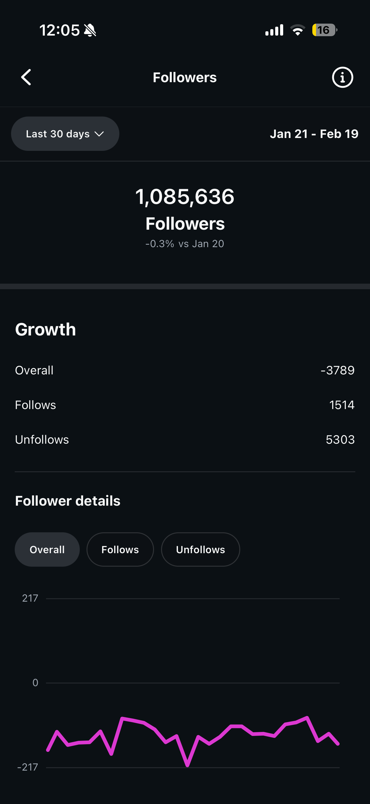
Task: Tap the 1,085,636 followers count
Action: click(x=185, y=197)
